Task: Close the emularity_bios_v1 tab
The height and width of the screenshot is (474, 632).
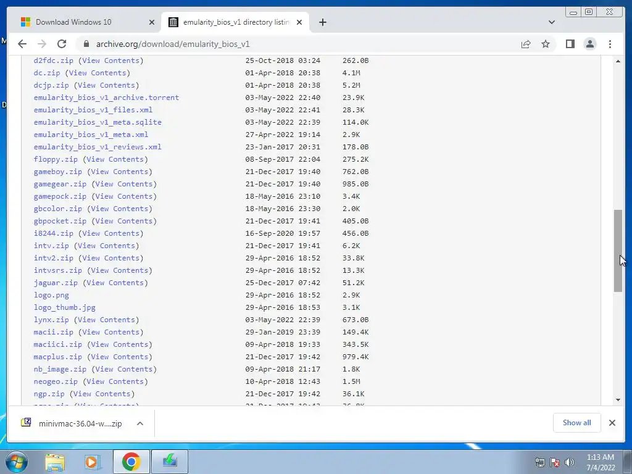Action: pos(299,22)
